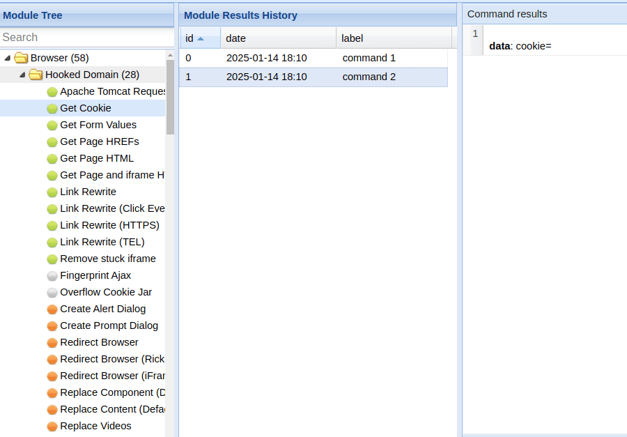Open the Create Prompt Dialog module
The width and height of the screenshot is (627, 437).
(109, 325)
